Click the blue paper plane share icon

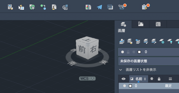pos(99,7)
